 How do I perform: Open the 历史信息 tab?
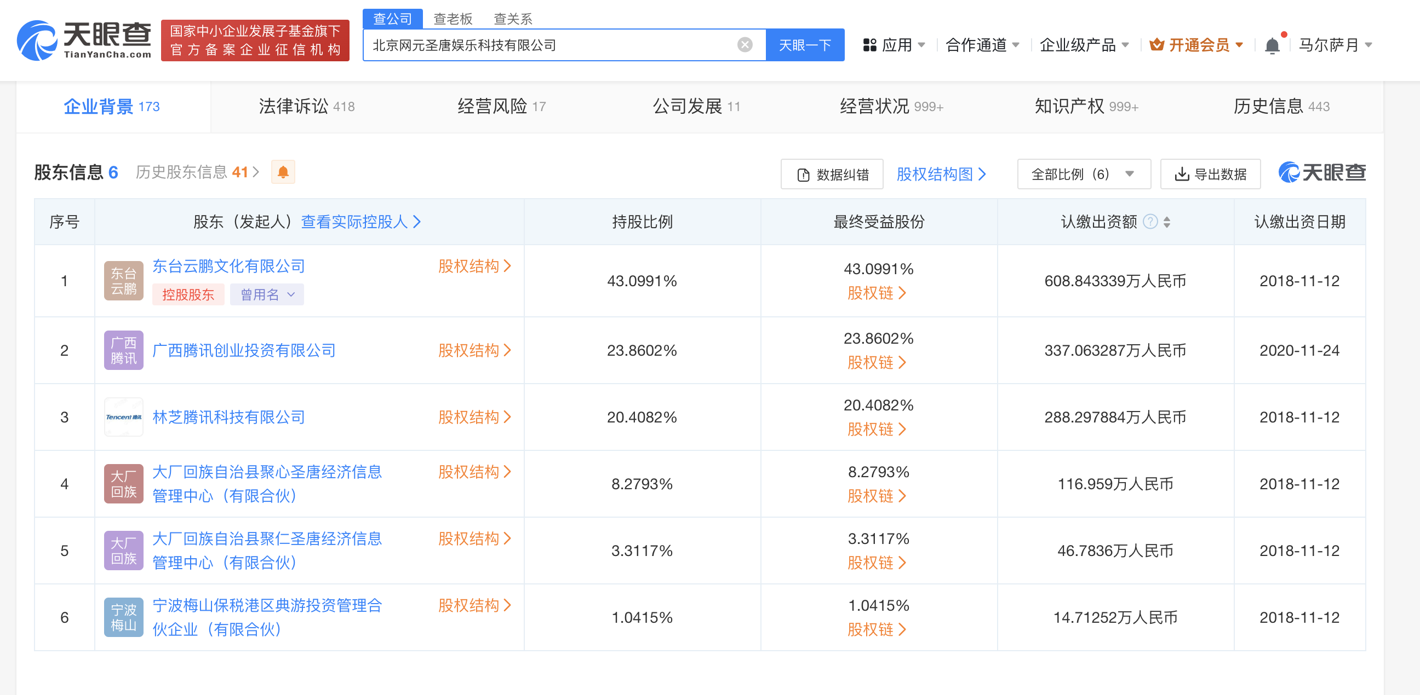click(x=1281, y=106)
